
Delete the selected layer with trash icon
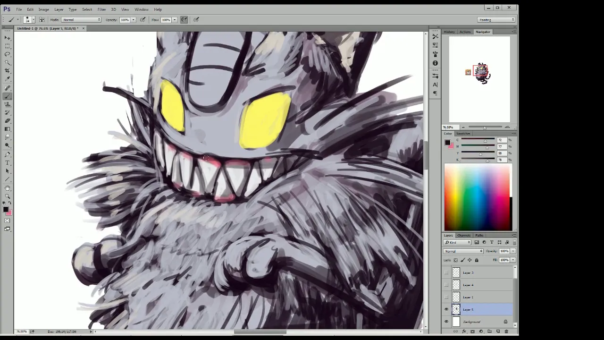[x=506, y=331]
